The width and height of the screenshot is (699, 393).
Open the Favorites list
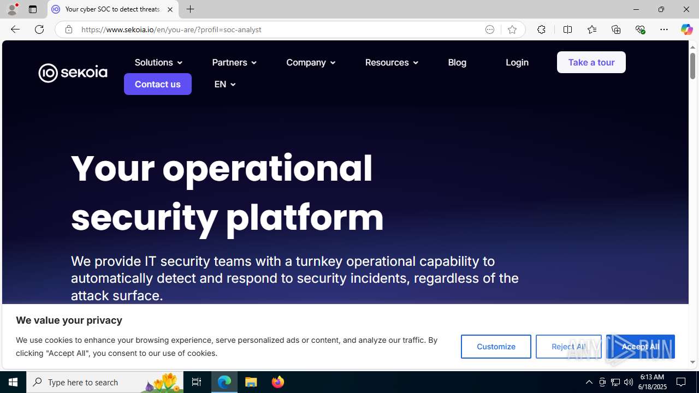tap(591, 29)
